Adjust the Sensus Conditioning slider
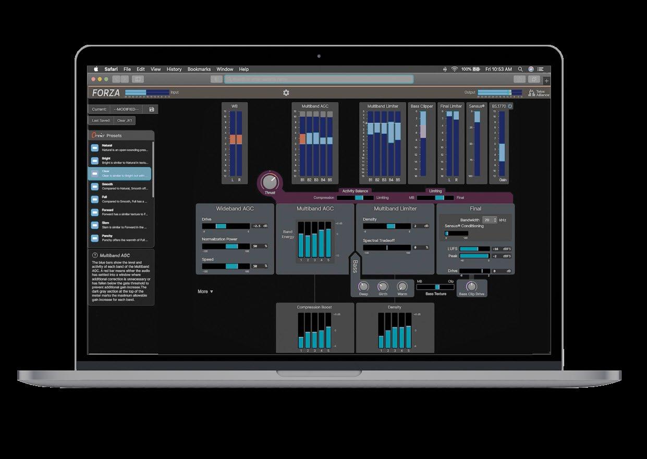 [x=456, y=233]
